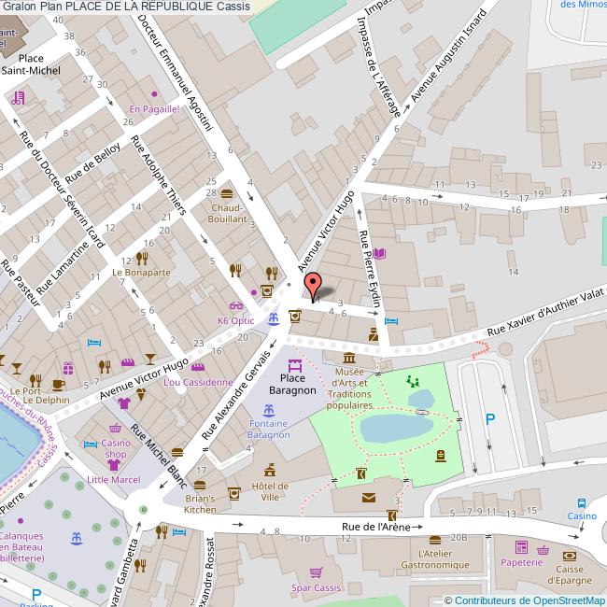Image resolution: width=607 pixels, height=607 pixels.
Task: Select the Chaud-Bouillant fast food icon
Action: click(x=227, y=192)
